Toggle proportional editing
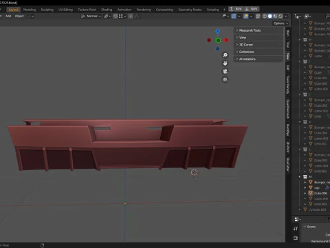 point(131,16)
